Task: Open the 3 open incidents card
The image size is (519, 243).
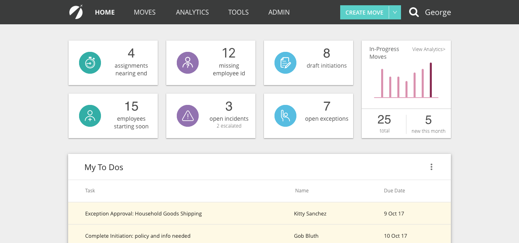Action: coord(211,116)
